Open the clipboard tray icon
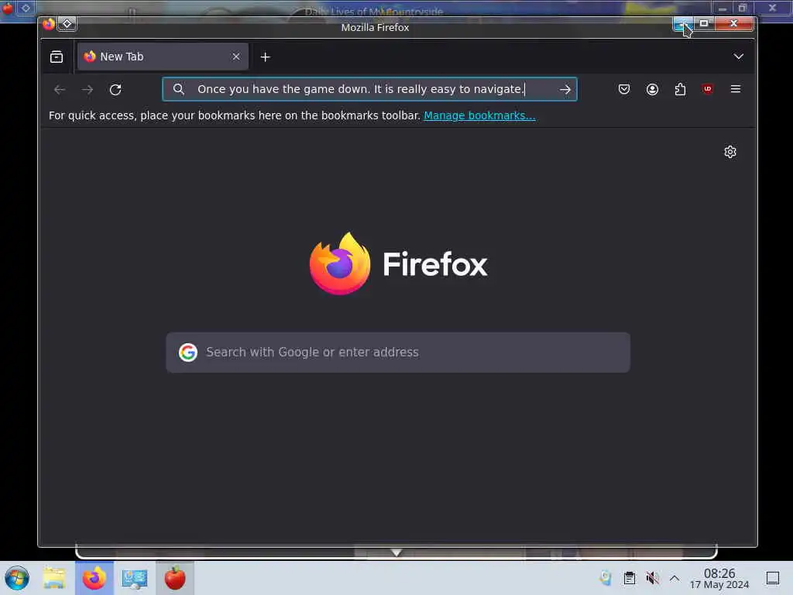The height and width of the screenshot is (595, 793). [629, 578]
